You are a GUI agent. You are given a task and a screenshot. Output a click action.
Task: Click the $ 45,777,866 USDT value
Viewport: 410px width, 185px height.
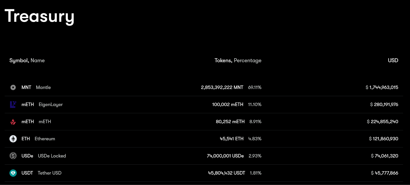point(385,173)
